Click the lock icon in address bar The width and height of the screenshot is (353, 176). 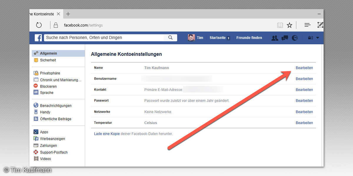(56, 25)
